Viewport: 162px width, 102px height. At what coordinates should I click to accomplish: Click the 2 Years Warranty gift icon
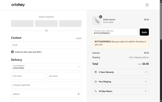[96, 72]
